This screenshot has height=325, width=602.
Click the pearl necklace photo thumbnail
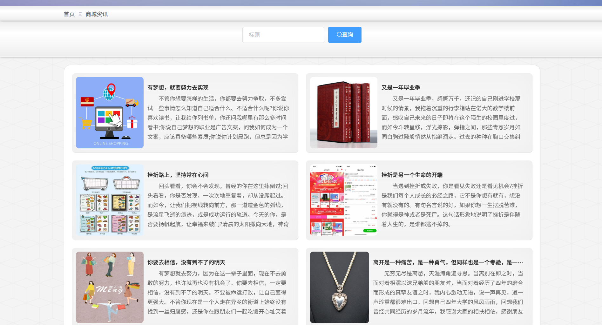pyautogui.click(x=339, y=287)
